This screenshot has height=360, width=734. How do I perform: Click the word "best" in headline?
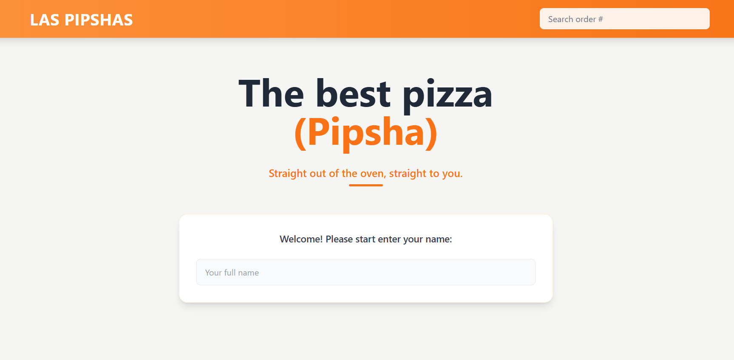click(353, 94)
